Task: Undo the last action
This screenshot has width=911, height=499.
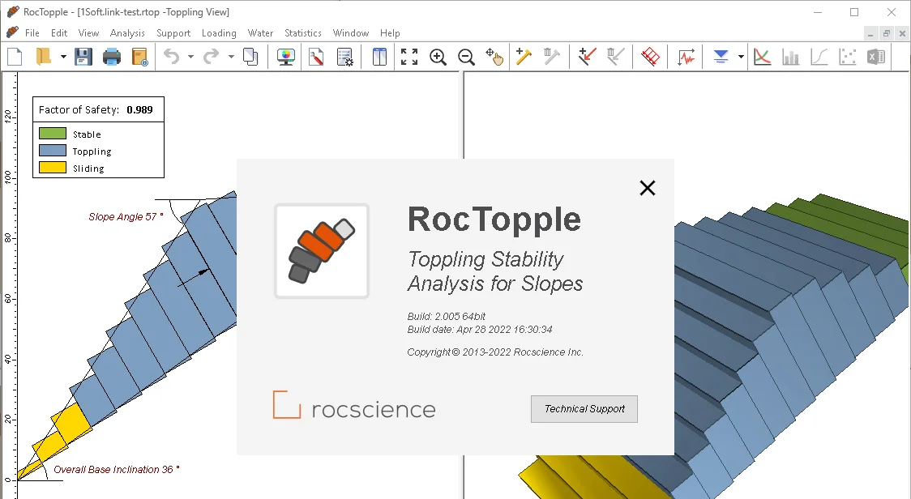Action: (171, 57)
